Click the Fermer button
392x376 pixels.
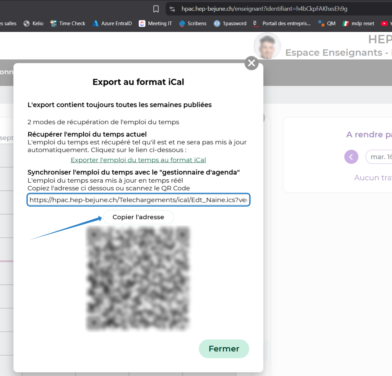[224, 349]
